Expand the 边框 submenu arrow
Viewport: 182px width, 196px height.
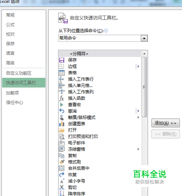(x=138, y=66)
